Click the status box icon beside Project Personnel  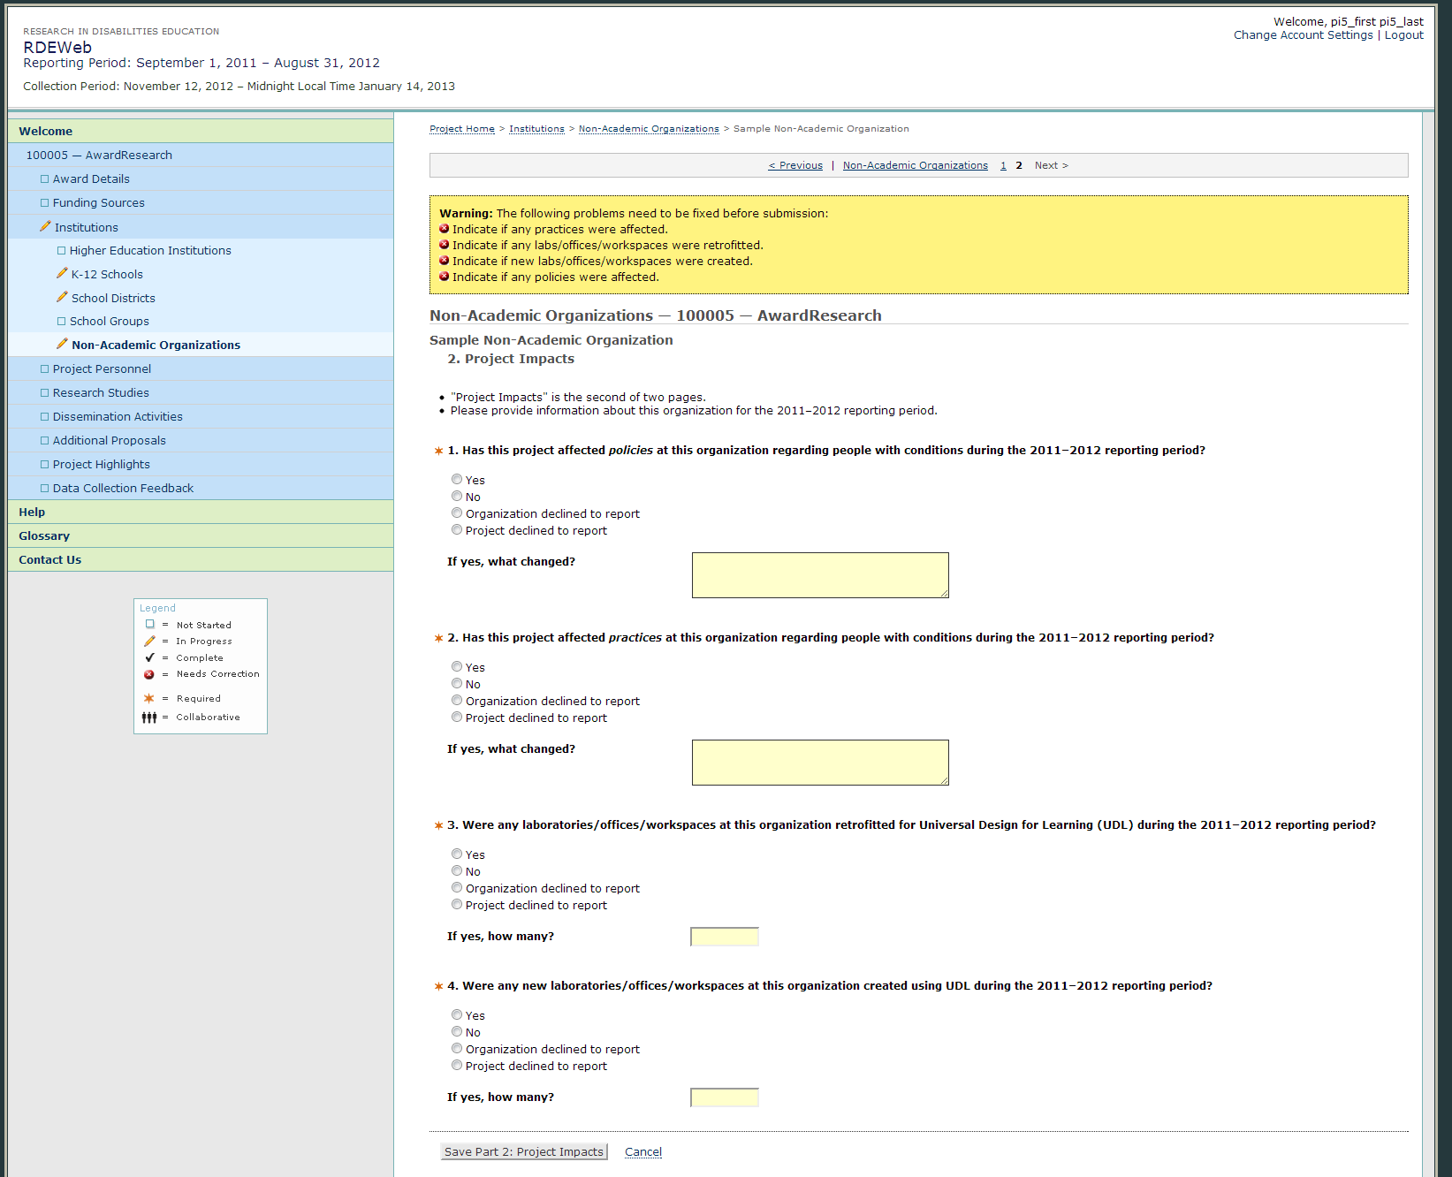44,369
